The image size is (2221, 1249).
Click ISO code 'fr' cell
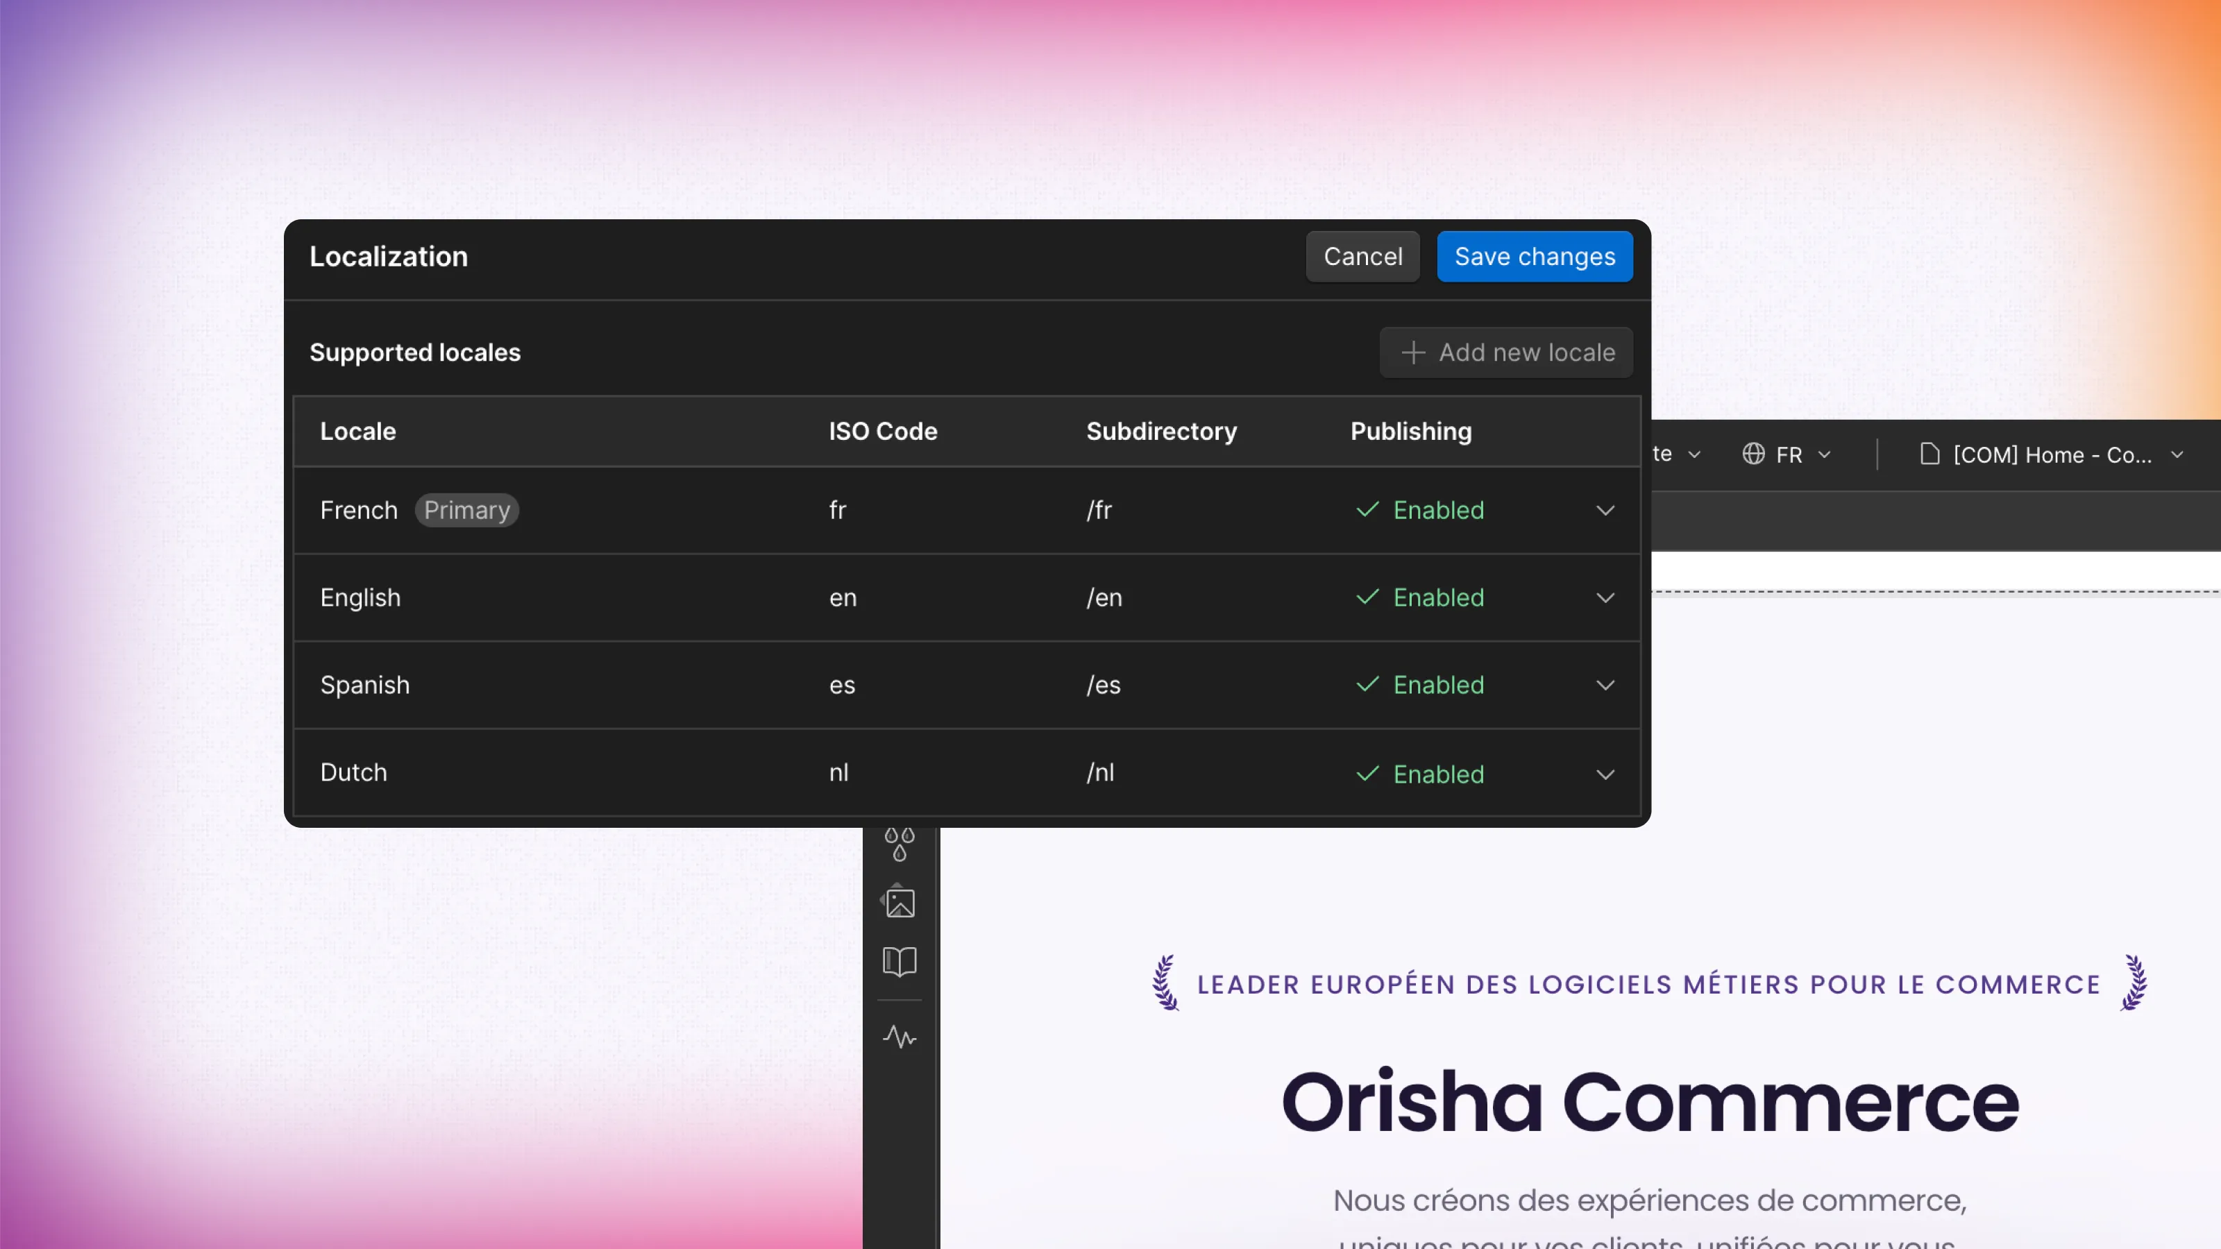[x=837, y=510]
